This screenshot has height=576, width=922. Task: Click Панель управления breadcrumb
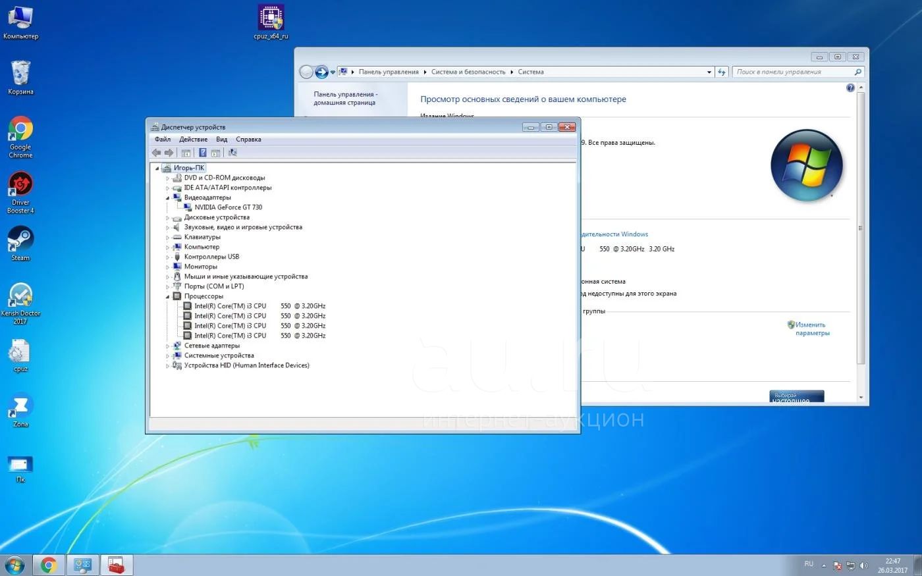389,72
